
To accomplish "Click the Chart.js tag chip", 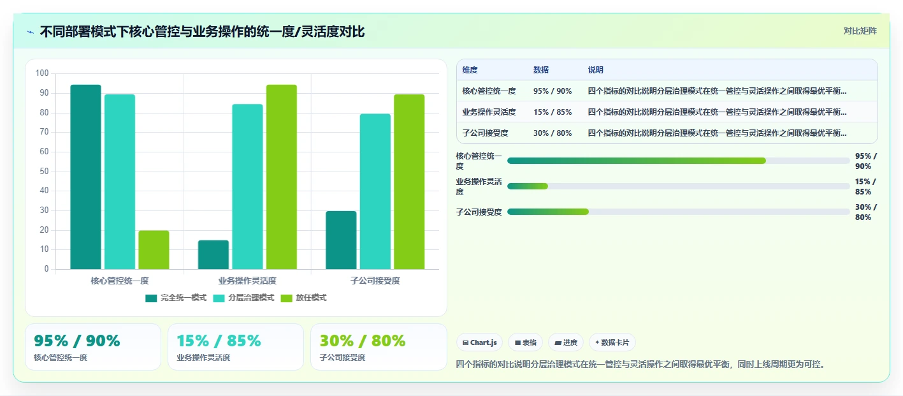I will [479, 342].
